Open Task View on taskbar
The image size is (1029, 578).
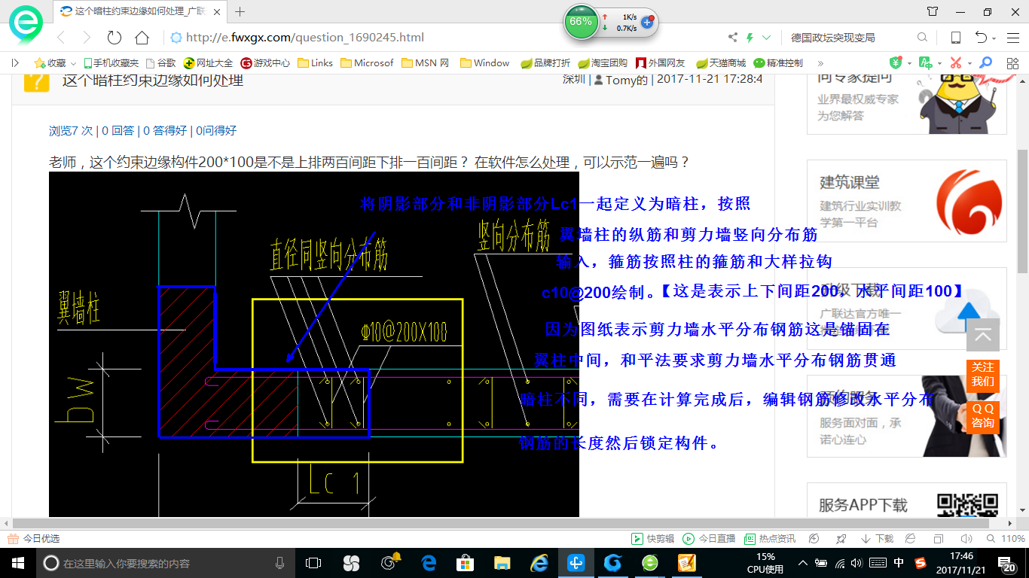(x=313, y=563)
